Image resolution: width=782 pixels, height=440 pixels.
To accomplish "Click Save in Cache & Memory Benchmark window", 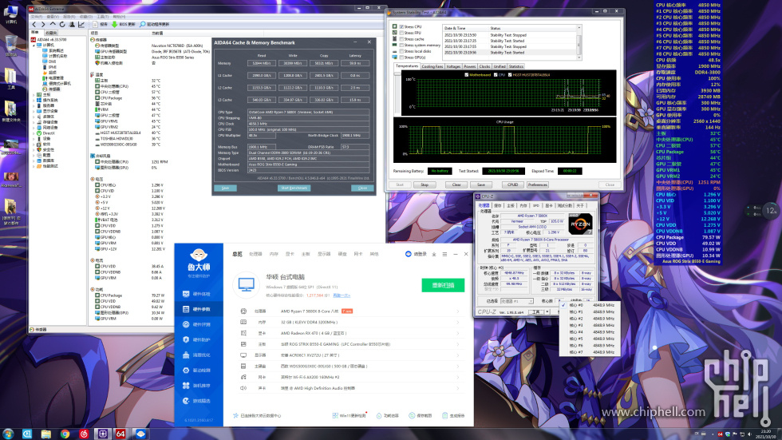I will [225, 188].
